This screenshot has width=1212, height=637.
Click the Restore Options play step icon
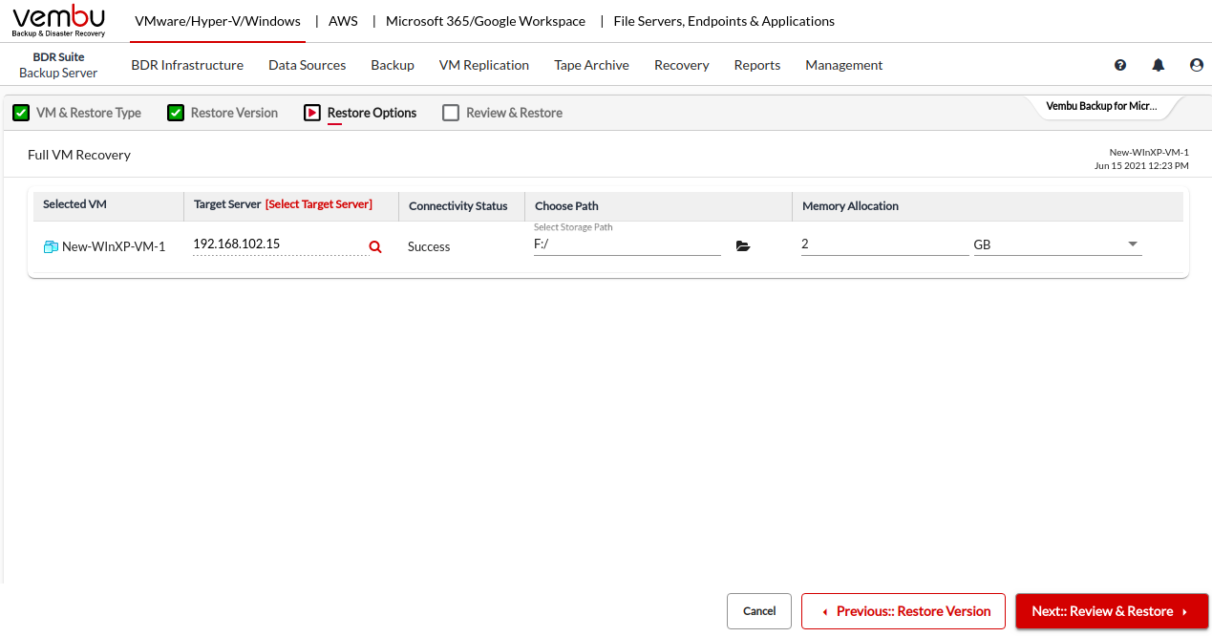[x=312, y=113]
